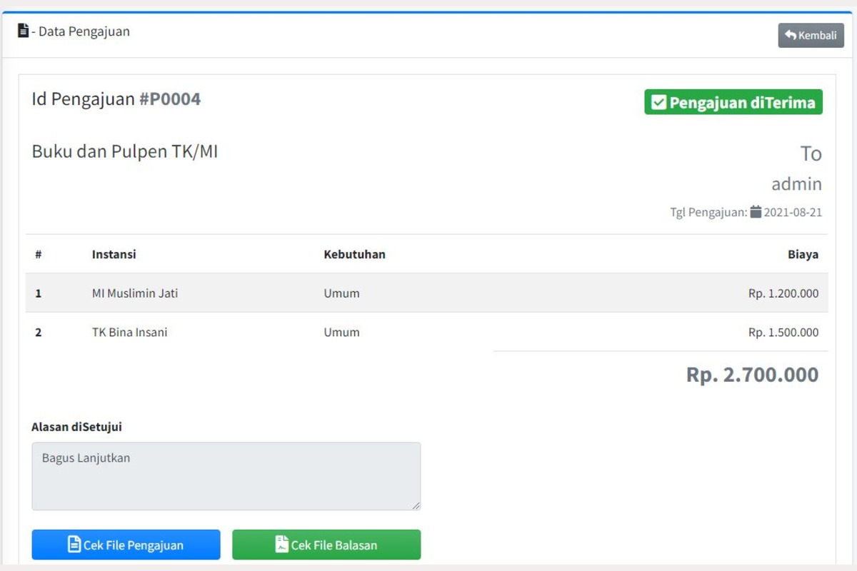Click the Kebutuhan column header
This screenshot has height=571, width=857.
354,254
